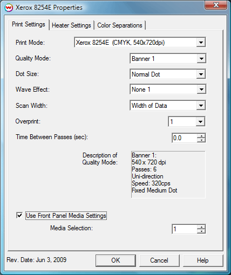Click the Media Selection value field

tap(184, 229)
